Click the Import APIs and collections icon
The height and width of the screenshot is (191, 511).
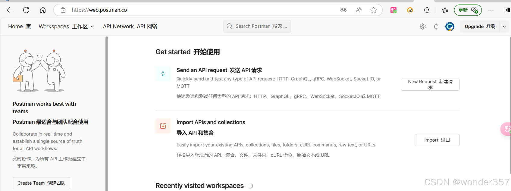163,126
